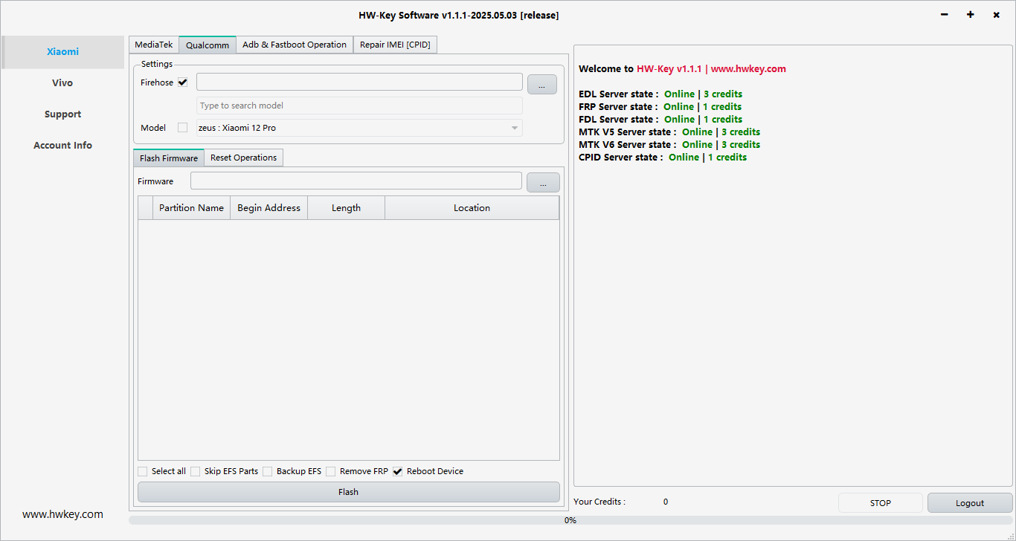Maximize the HW-Key window
Screen dimensions: 1016x541
coord(971,15)
